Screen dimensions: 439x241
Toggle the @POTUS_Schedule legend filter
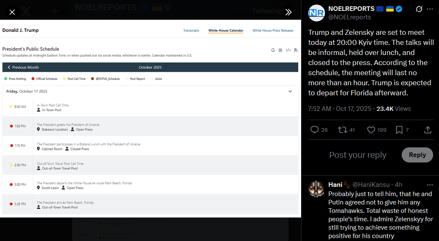[x=105, y=79]
